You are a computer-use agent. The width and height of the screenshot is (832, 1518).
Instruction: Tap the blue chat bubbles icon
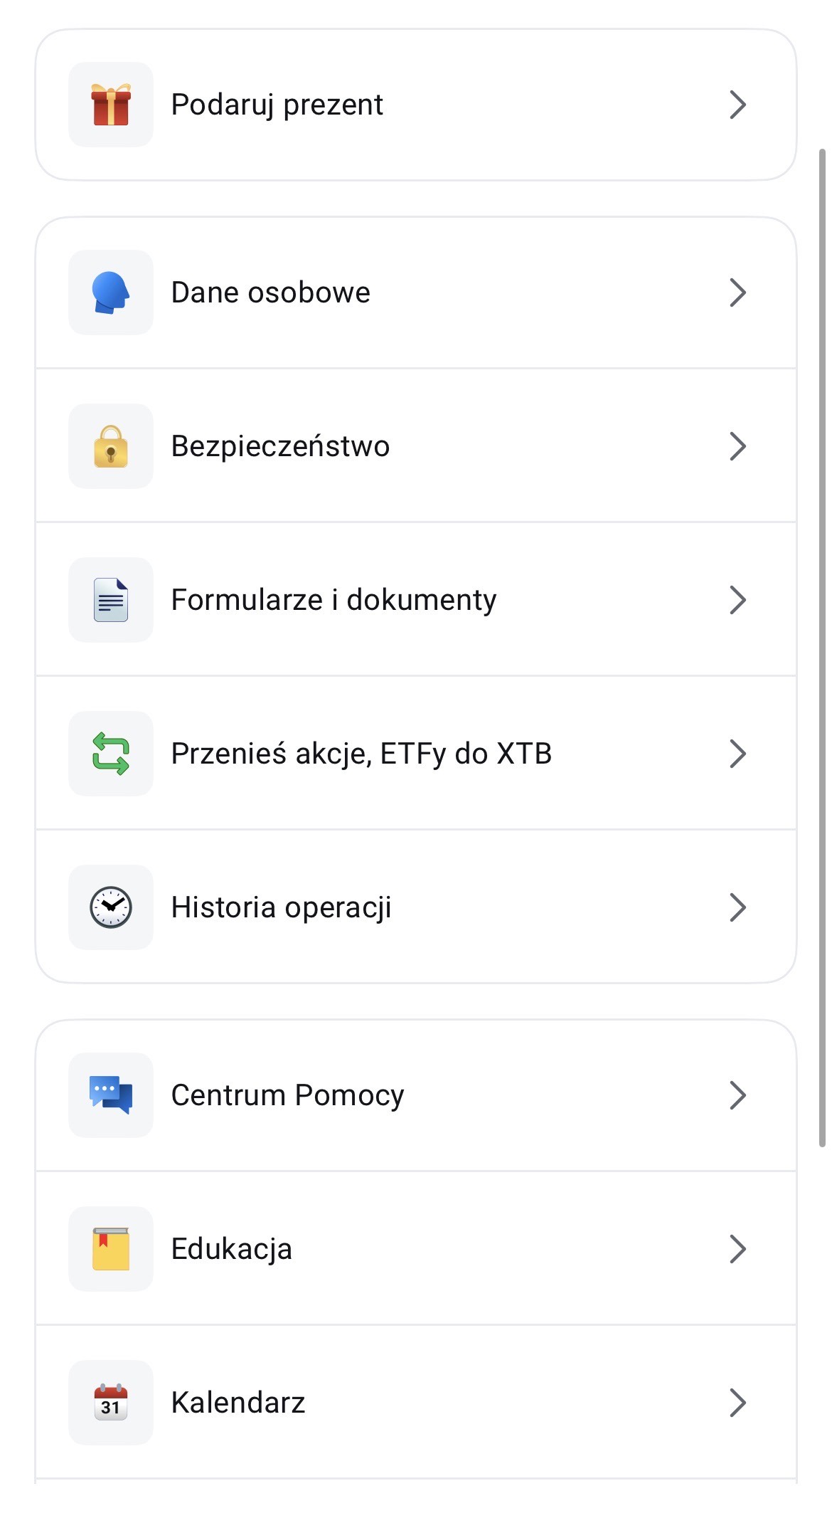pos(111,1095)
